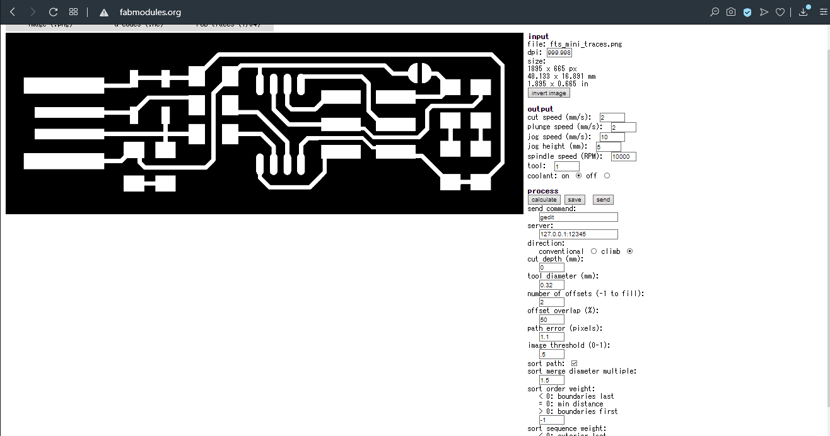Click the number of offsets input field
Image resolution: width=830 pixels, height=436 pixels.
[x=552, y=302]
